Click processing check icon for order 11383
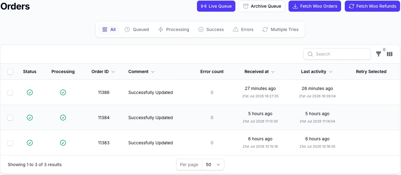This screenshot has width=401, height=175. [63, 143]
